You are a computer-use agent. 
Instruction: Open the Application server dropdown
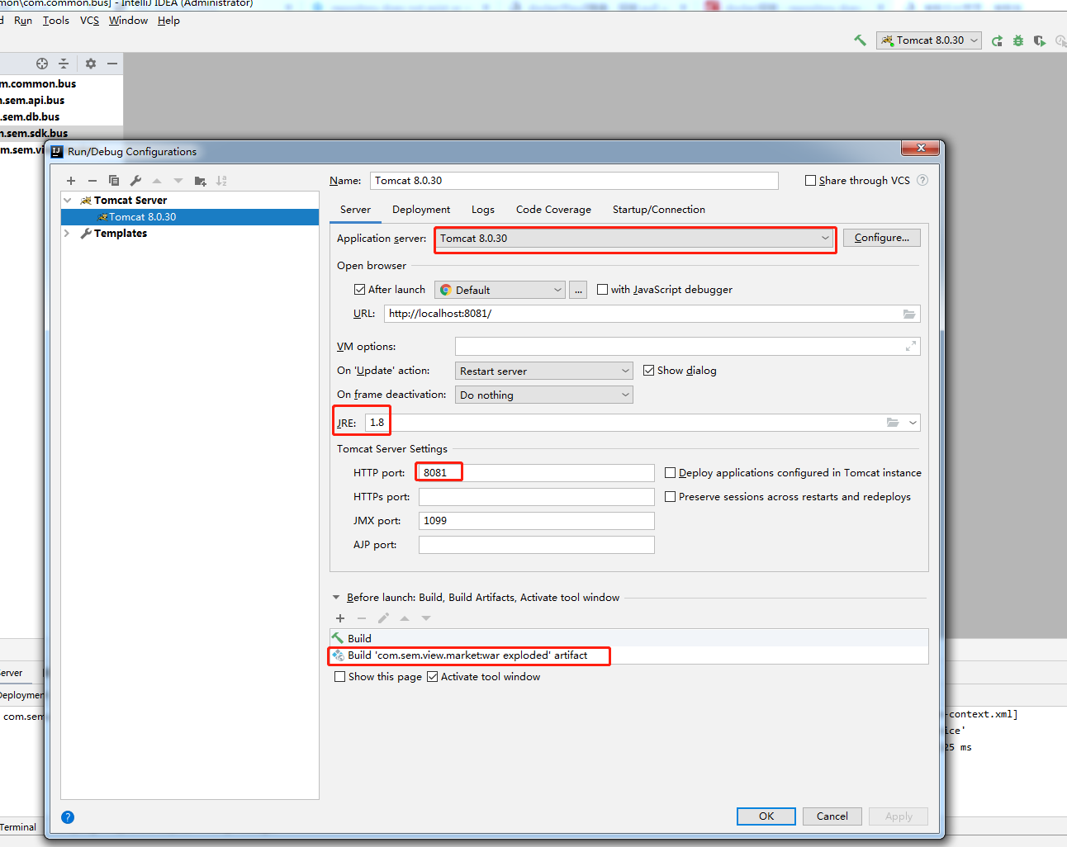(x=635, y=239)
